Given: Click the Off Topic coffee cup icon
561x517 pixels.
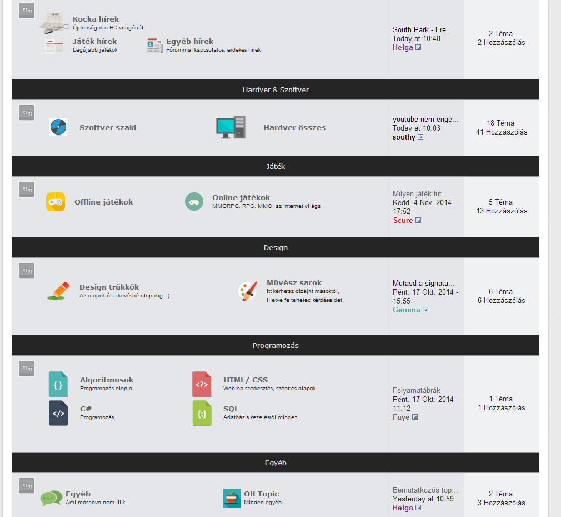Looking at the screenshot, I should coord(232,499).
